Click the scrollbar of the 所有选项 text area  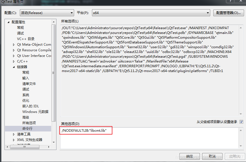click(241, 70)
